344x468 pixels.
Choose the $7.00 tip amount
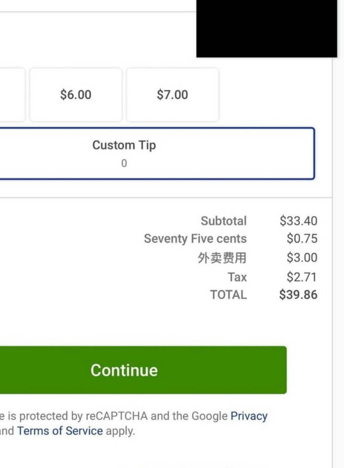(x=172, y=95)
